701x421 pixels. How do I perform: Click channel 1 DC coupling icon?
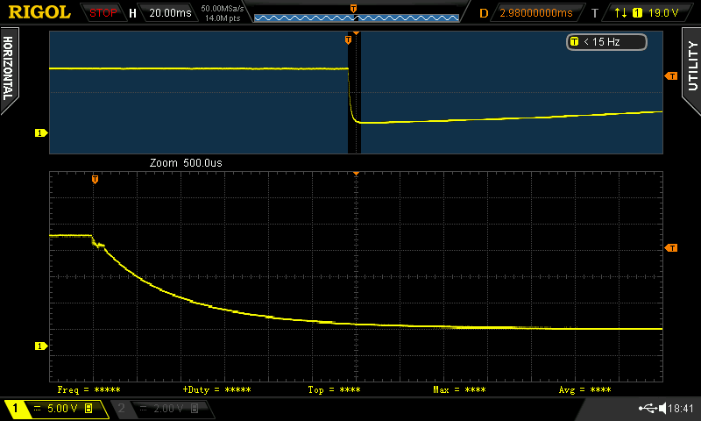pos(37,409)
